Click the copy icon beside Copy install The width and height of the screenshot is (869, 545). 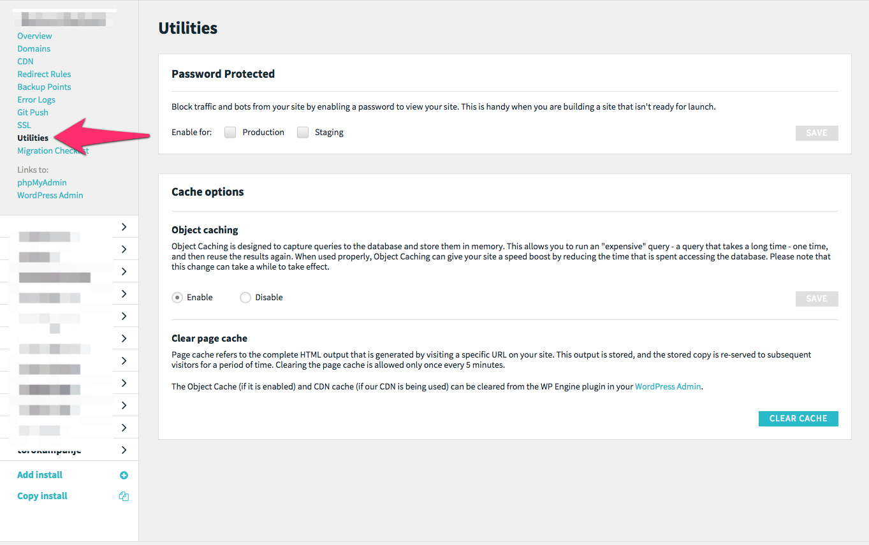[x=124, y=497]
